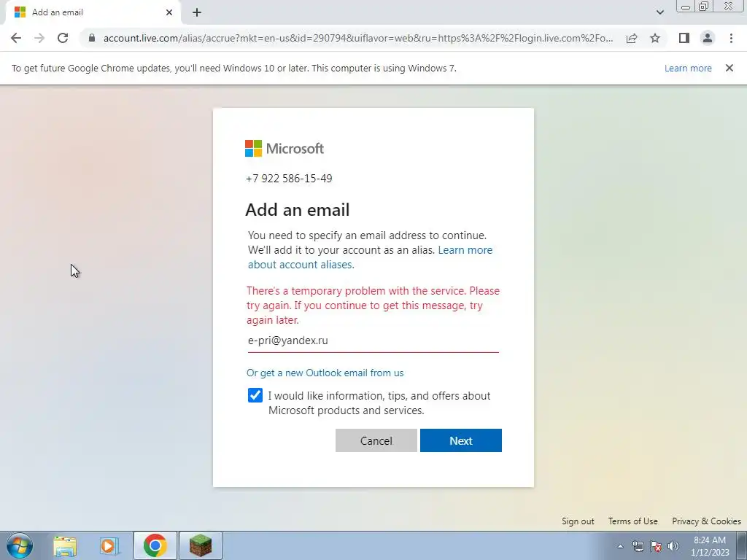Open Privacy & Cookies link

[706, 521]
